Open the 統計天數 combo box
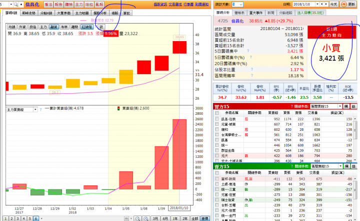Viewport: 360px width, 221px height. tap(237, 5)
